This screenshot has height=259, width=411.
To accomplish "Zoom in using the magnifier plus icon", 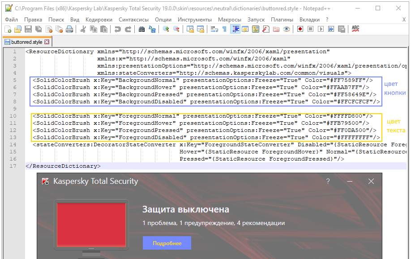I will pyautogui.click(x=166, y=30).
